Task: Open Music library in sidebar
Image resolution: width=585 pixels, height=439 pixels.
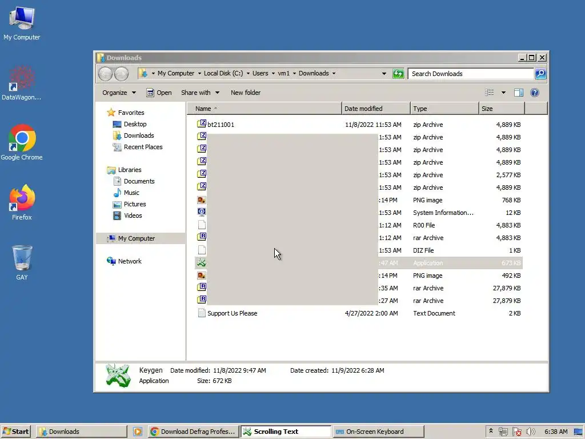Action: pyautogui.click(x=126, y=193)
